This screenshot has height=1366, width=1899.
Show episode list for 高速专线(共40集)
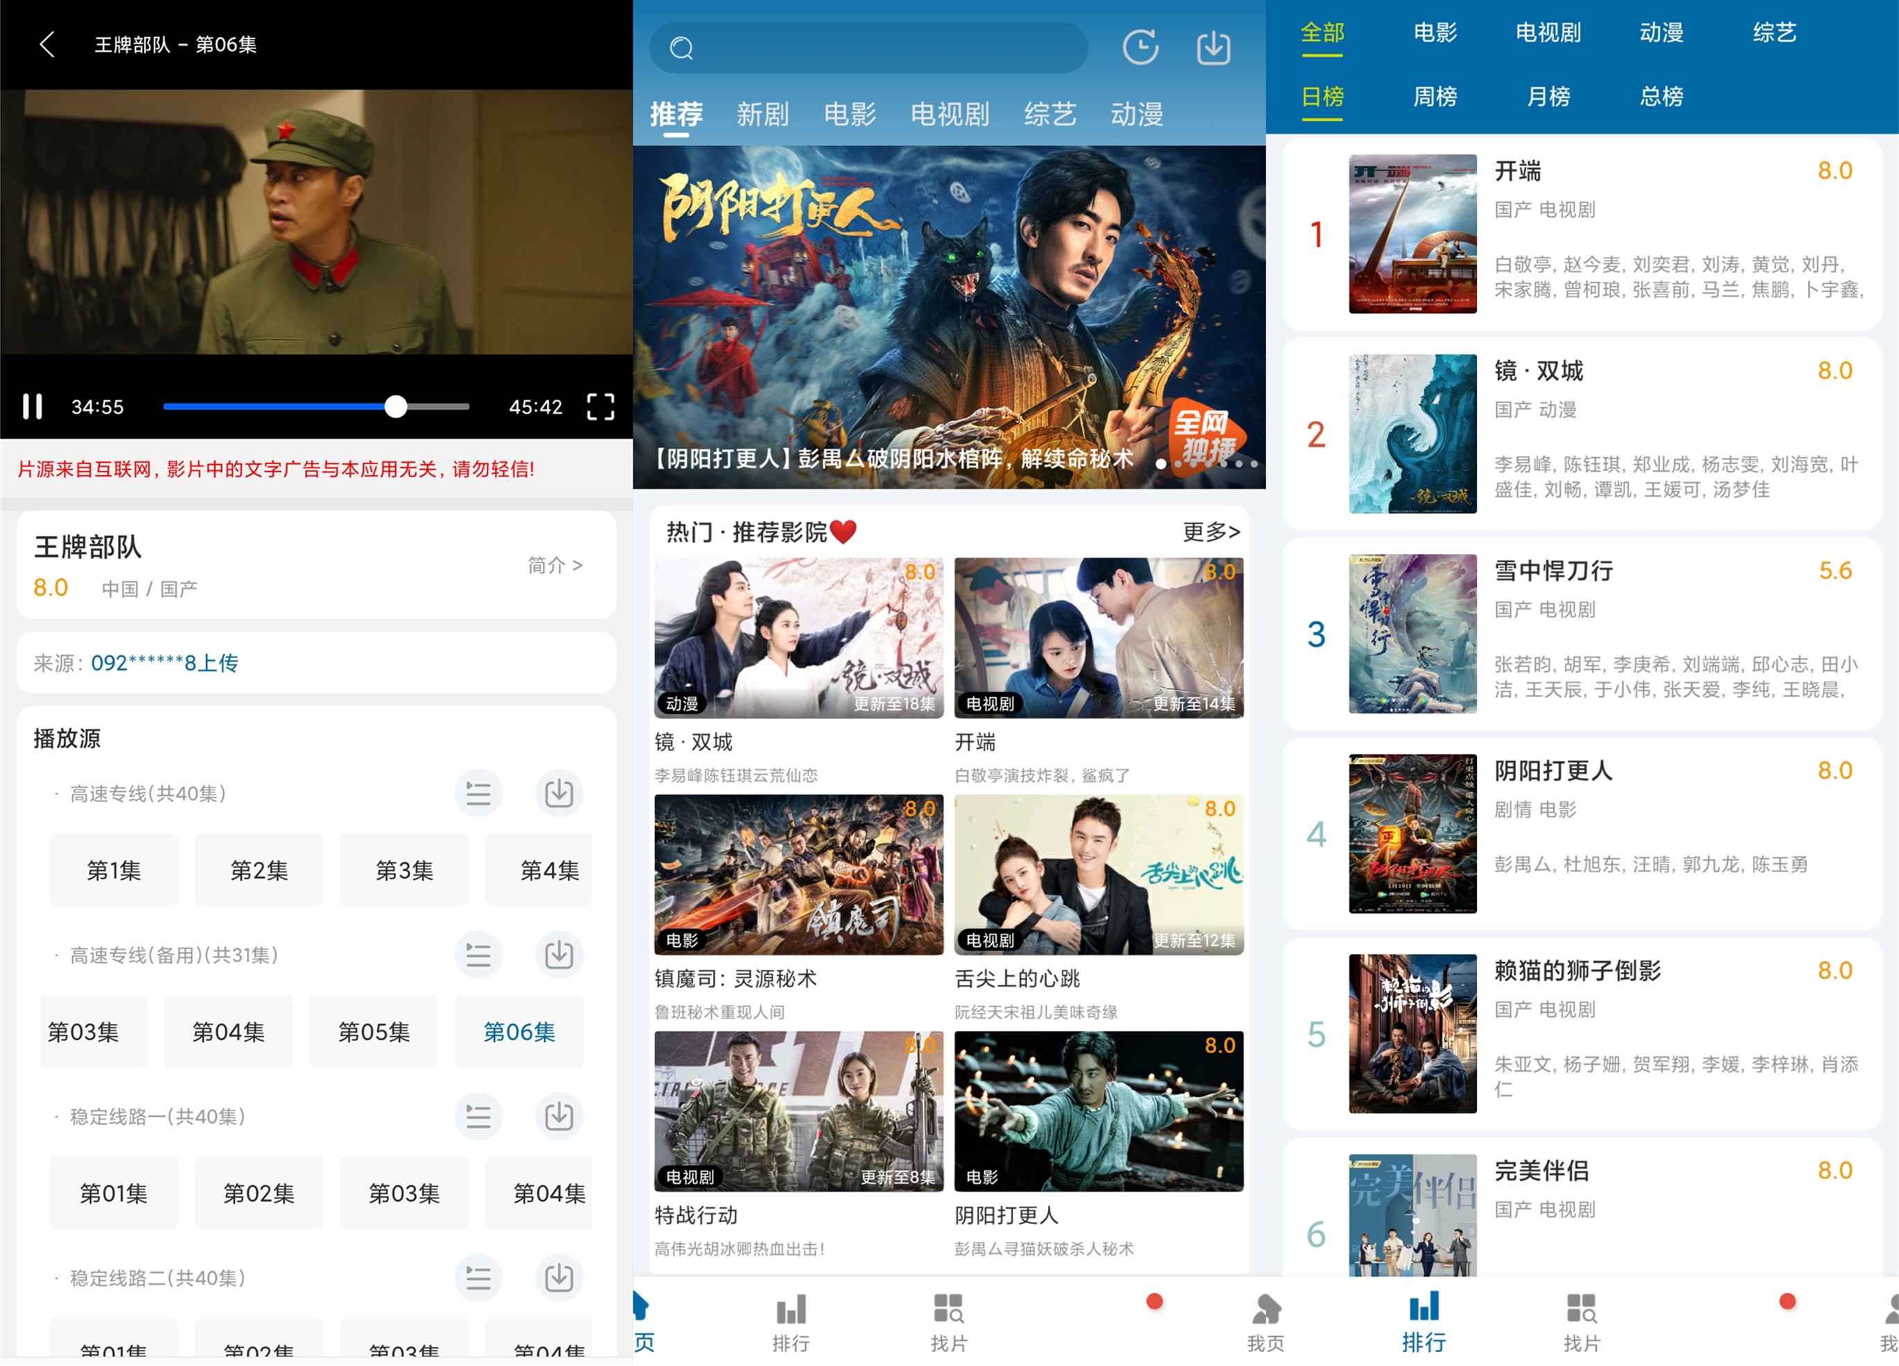(478, 792)
